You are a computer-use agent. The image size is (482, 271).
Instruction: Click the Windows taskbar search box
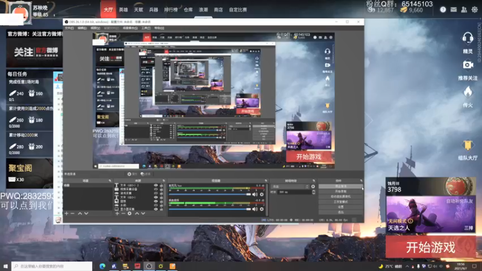pos(52,266)
